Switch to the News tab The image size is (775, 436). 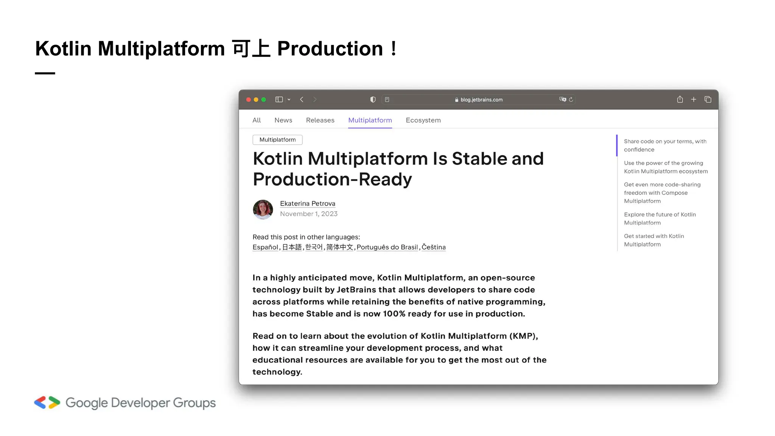tap(283, 120)
